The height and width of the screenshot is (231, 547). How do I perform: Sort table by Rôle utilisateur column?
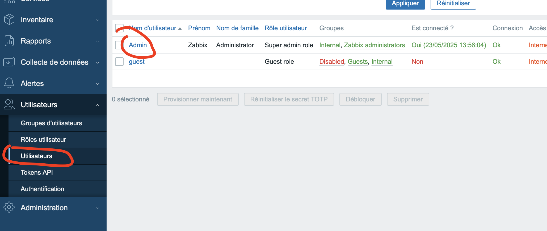[286, 28]
